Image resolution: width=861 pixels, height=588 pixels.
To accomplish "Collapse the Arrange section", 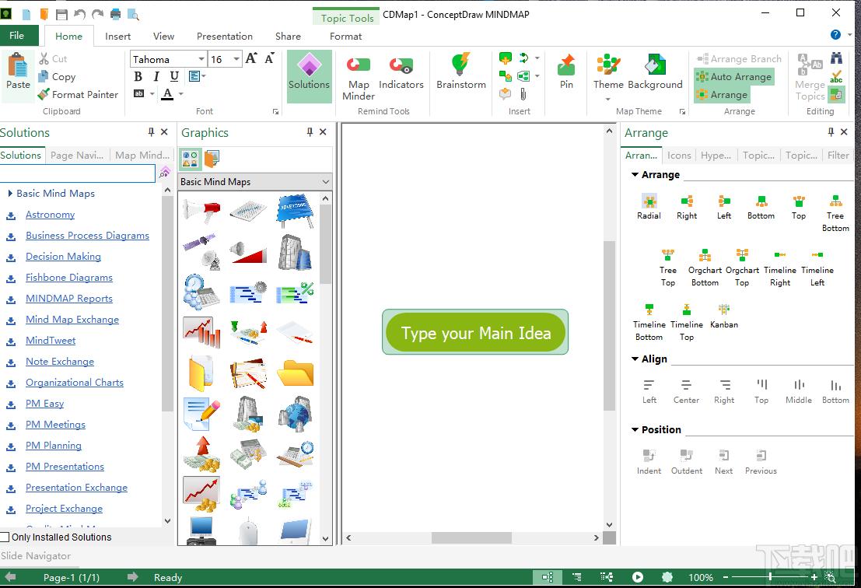I will 635,174.
